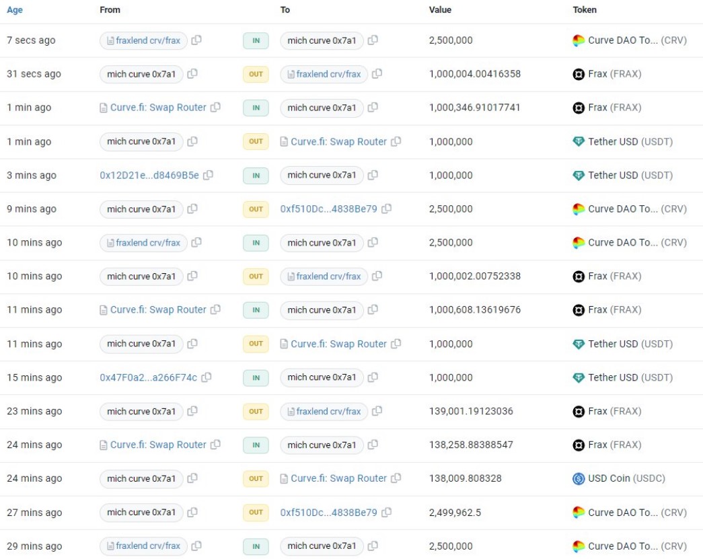Copy mich curve 0x7a1 address in 7 secs ago row
Screen dimensions: 703x559
click(x=373, y=40)
